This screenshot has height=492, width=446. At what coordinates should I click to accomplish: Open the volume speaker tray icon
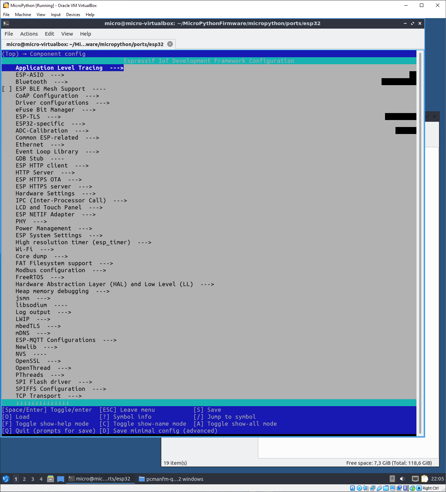pos(402,479)
